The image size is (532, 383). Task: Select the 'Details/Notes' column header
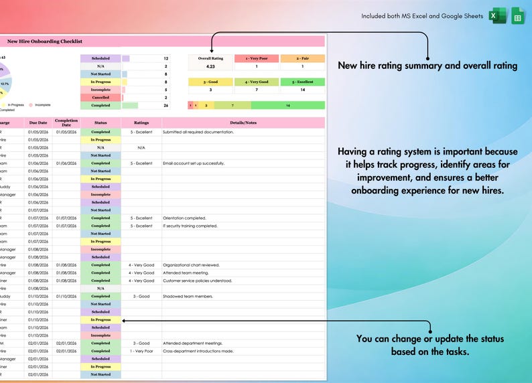pos(243,123)
